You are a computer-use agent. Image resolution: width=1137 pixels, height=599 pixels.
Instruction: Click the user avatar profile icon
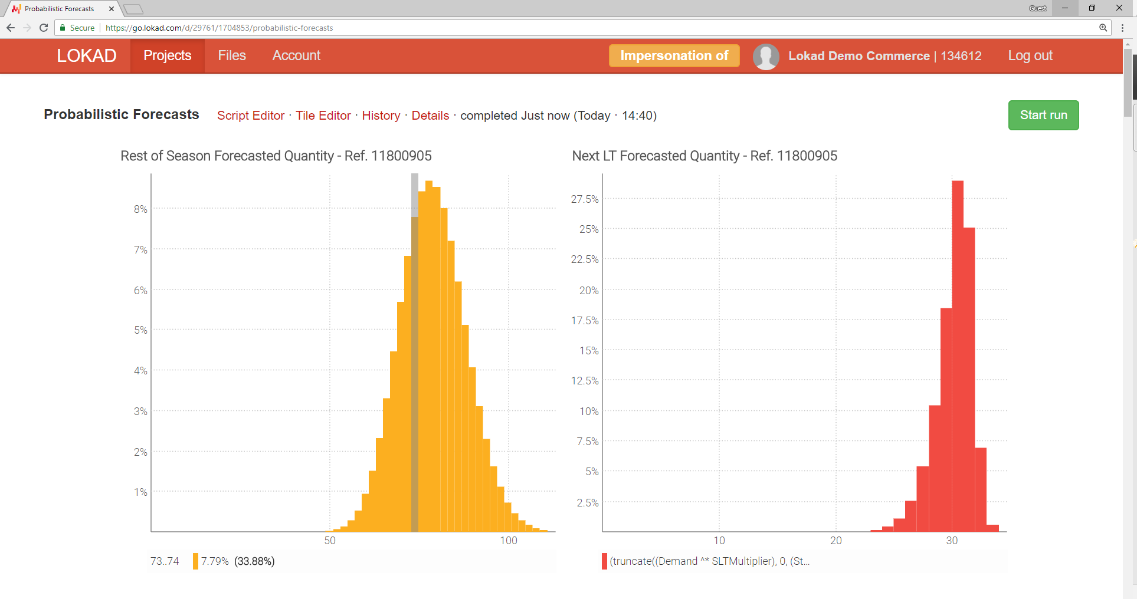[x=766, y=56]
